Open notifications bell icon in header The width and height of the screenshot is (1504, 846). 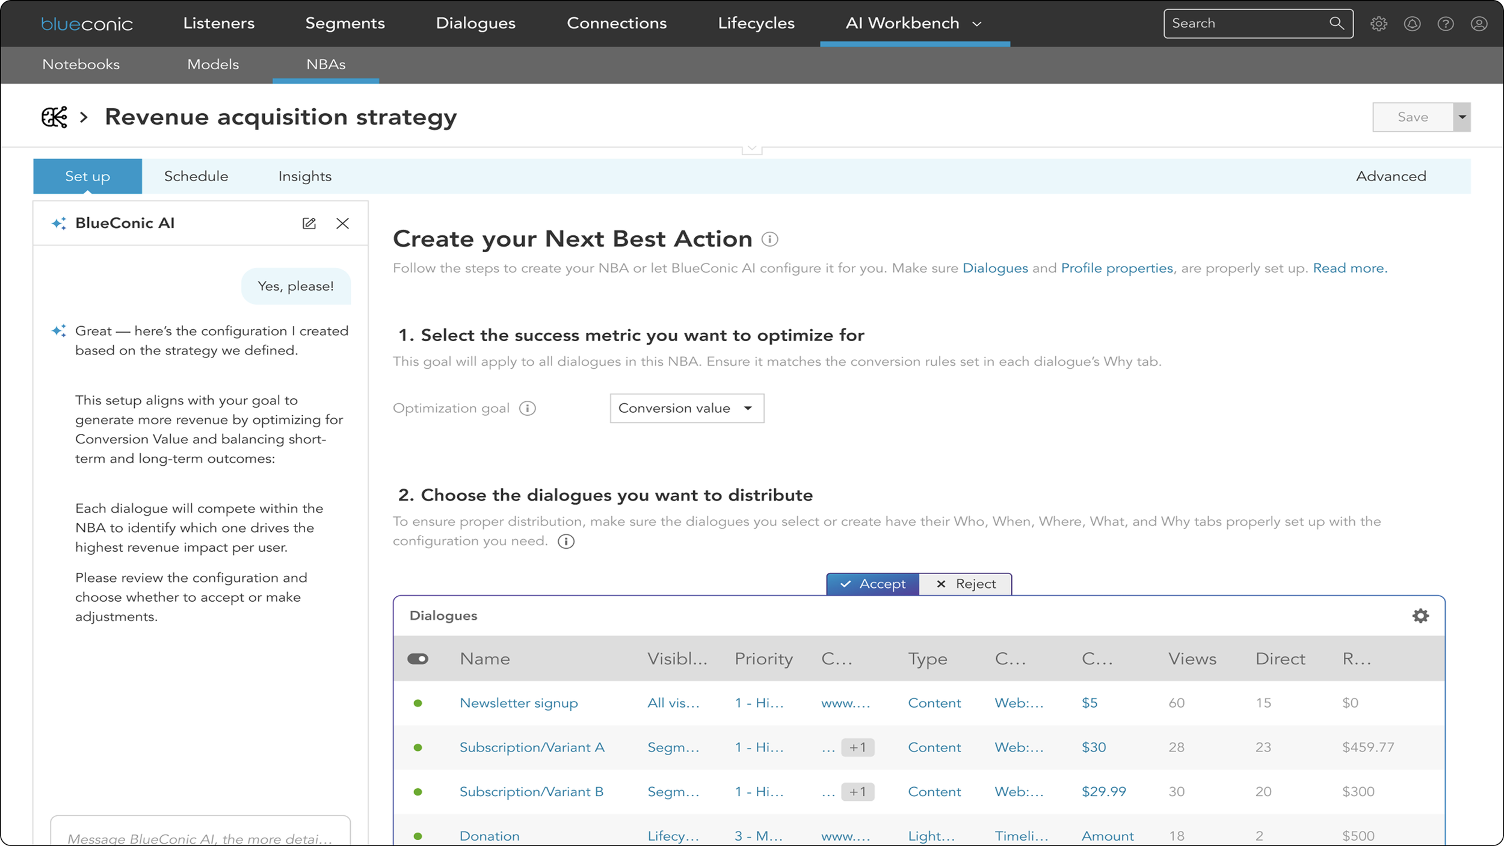coord(1412,23)
